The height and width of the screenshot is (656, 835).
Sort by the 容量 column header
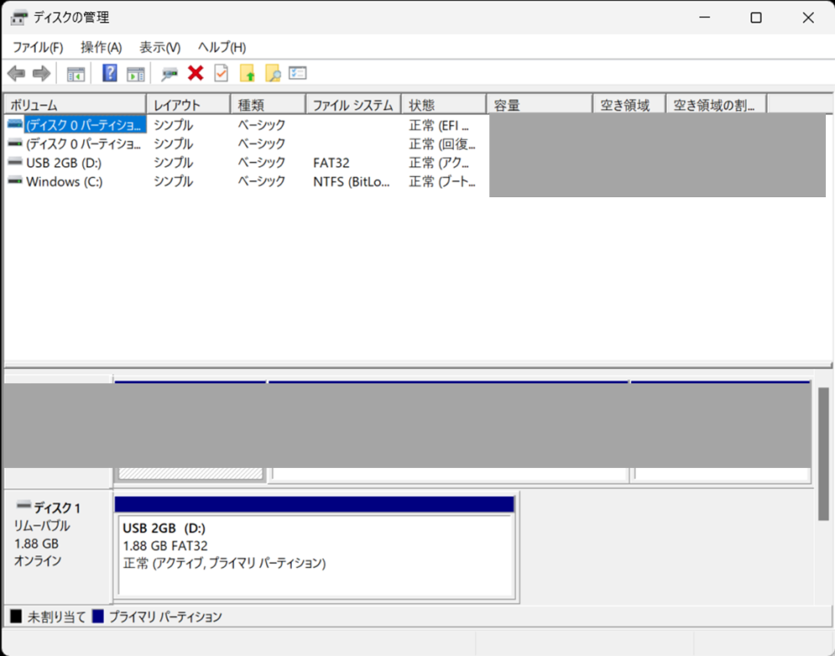pos(540,105)
